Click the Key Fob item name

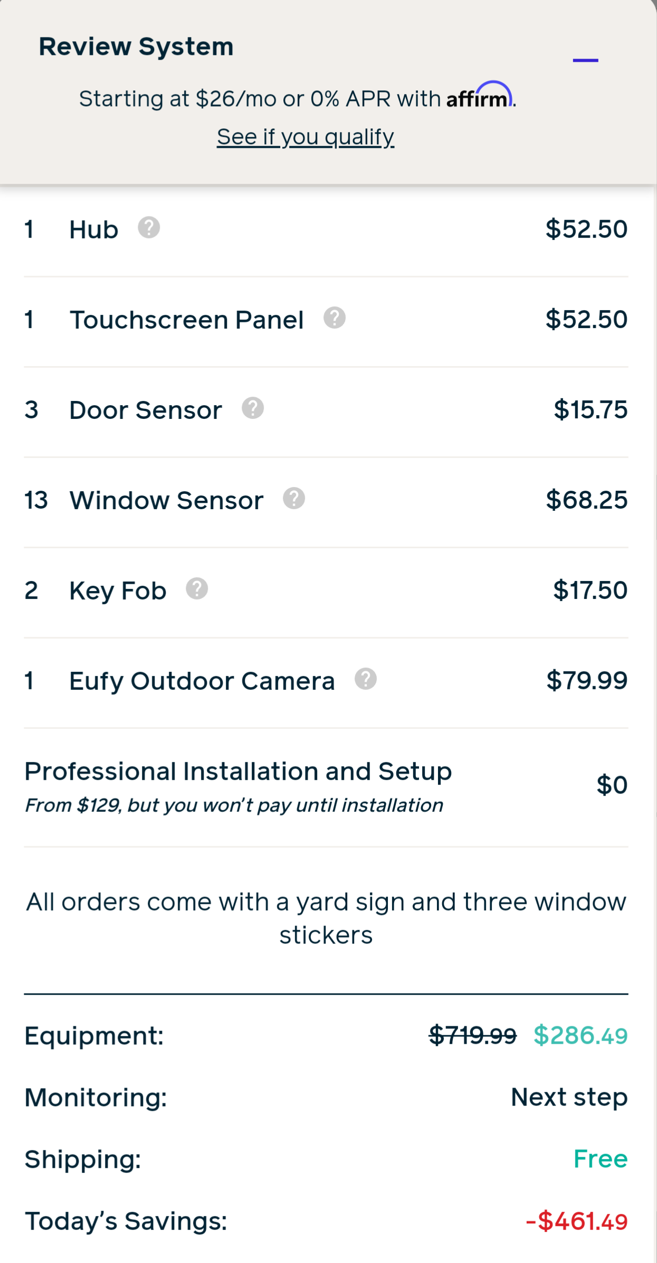click(118, 591)
